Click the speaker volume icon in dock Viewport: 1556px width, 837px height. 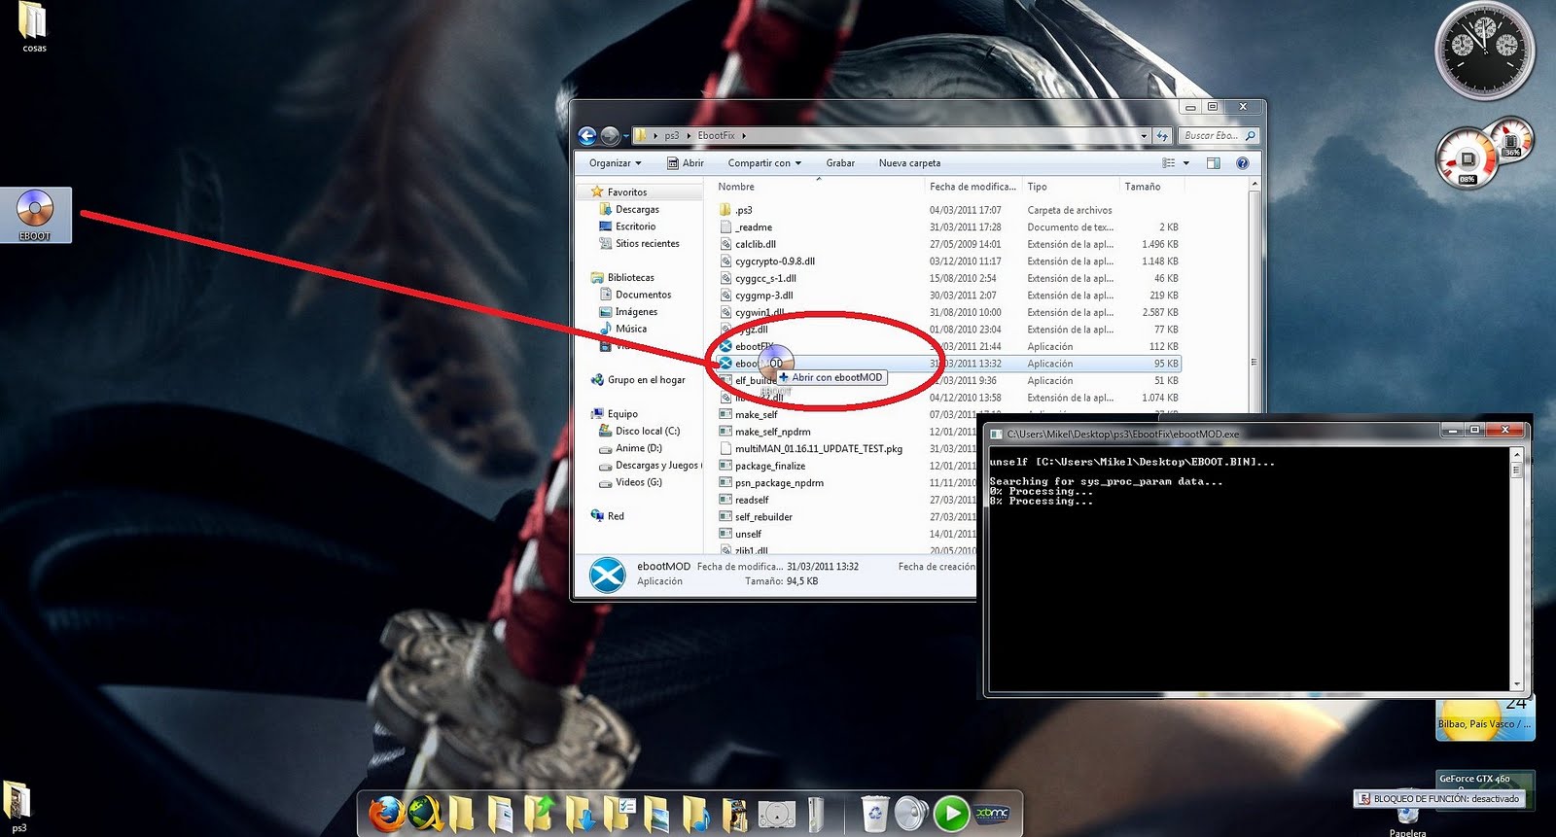coord(912,814)
